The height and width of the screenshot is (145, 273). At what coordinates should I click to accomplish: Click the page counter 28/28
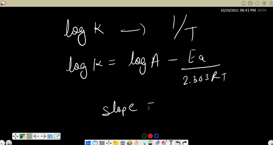click(262, 10)
